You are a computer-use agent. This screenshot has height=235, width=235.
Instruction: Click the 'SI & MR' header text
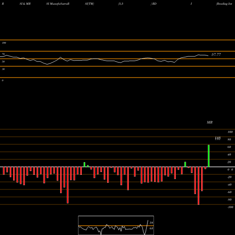click(x=25, y=4)
